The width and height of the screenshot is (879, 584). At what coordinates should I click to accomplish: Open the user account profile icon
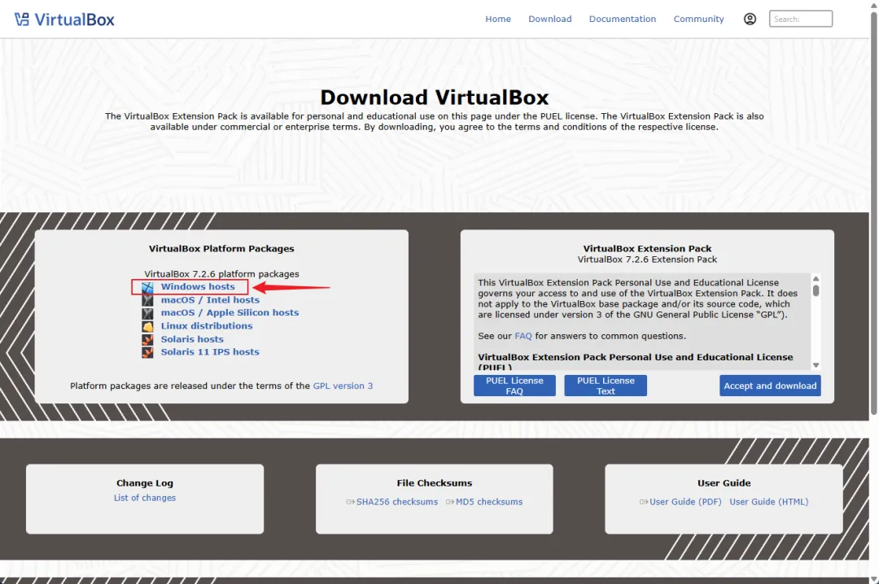tap(750, 19)
